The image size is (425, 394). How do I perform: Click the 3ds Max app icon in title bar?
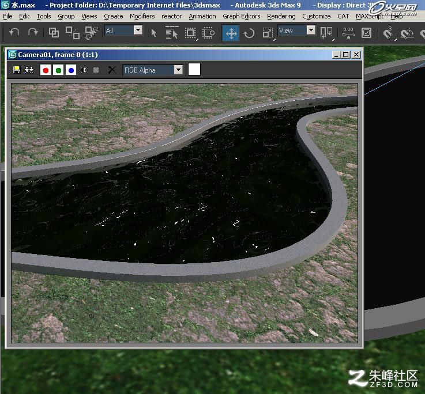(5, 5)
